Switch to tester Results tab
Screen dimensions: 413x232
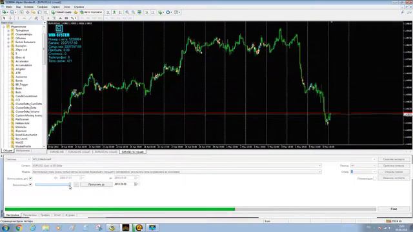click(x=30, y=215)
